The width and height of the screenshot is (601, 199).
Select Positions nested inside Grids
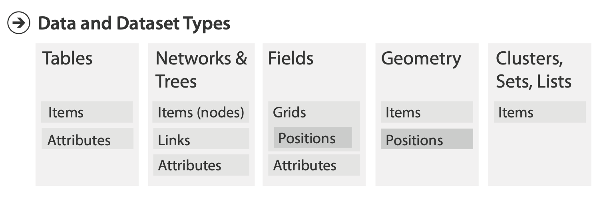click(x=312, y=138)
